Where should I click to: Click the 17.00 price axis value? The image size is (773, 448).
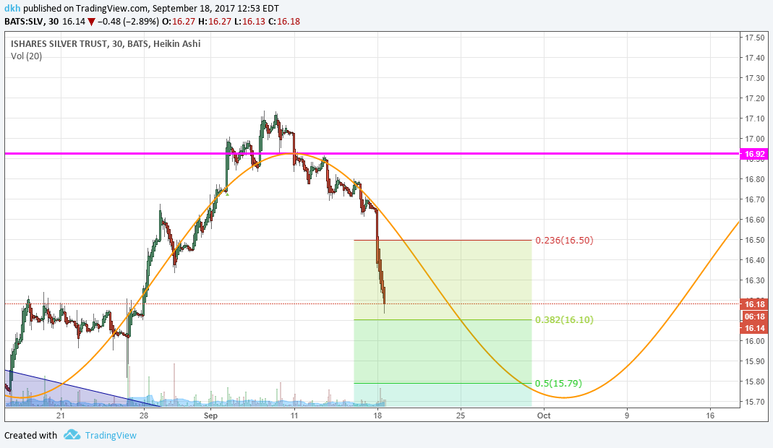[x=755, y=139]
